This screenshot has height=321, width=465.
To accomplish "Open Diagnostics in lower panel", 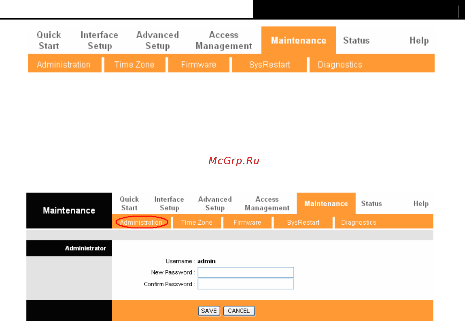I will pyautogui.click(x=359, y=222).
